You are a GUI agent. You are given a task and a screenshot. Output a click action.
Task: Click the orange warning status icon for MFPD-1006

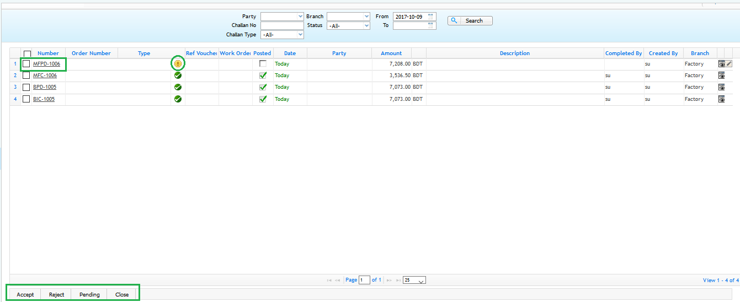point(178,64)
